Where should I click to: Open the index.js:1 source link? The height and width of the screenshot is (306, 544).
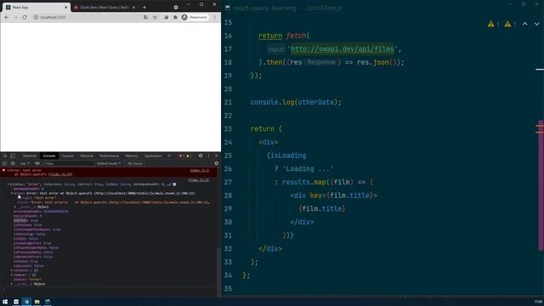200,171
